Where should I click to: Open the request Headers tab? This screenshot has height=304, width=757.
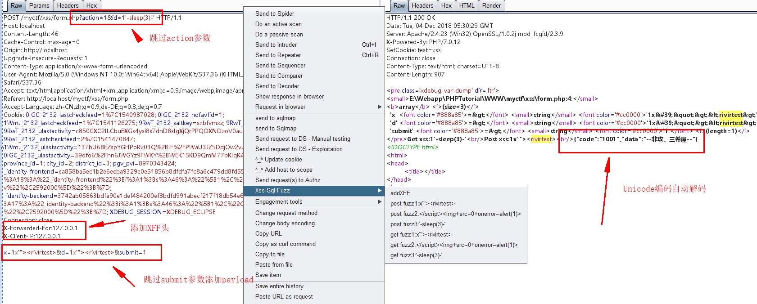point(68,5)
